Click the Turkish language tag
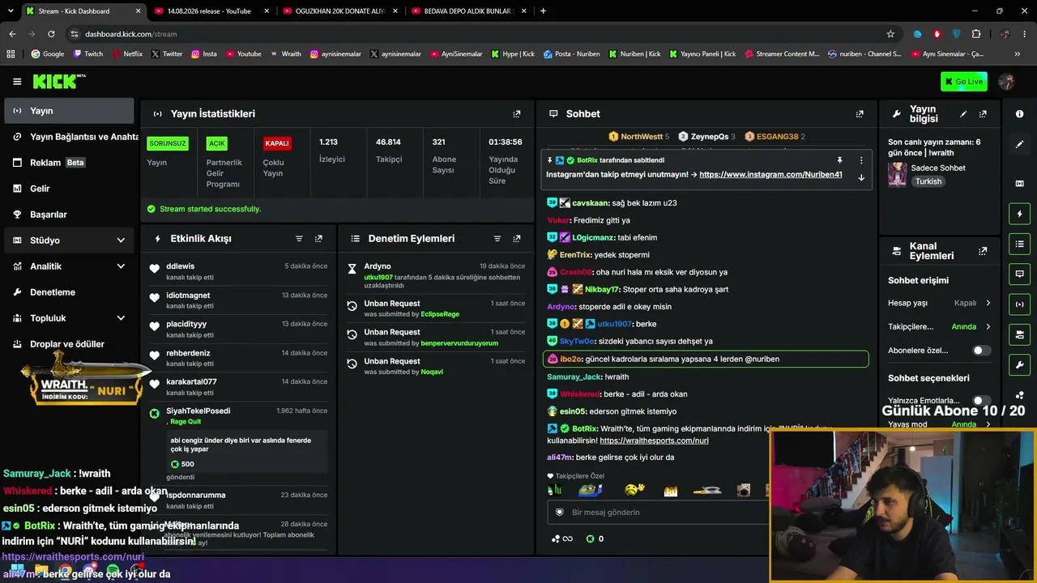The image size is (1037, 583). [x=928, y=181]
